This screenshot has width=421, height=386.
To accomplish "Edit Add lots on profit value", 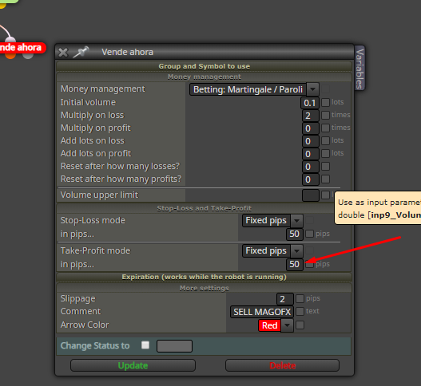I will pos(311,154).
